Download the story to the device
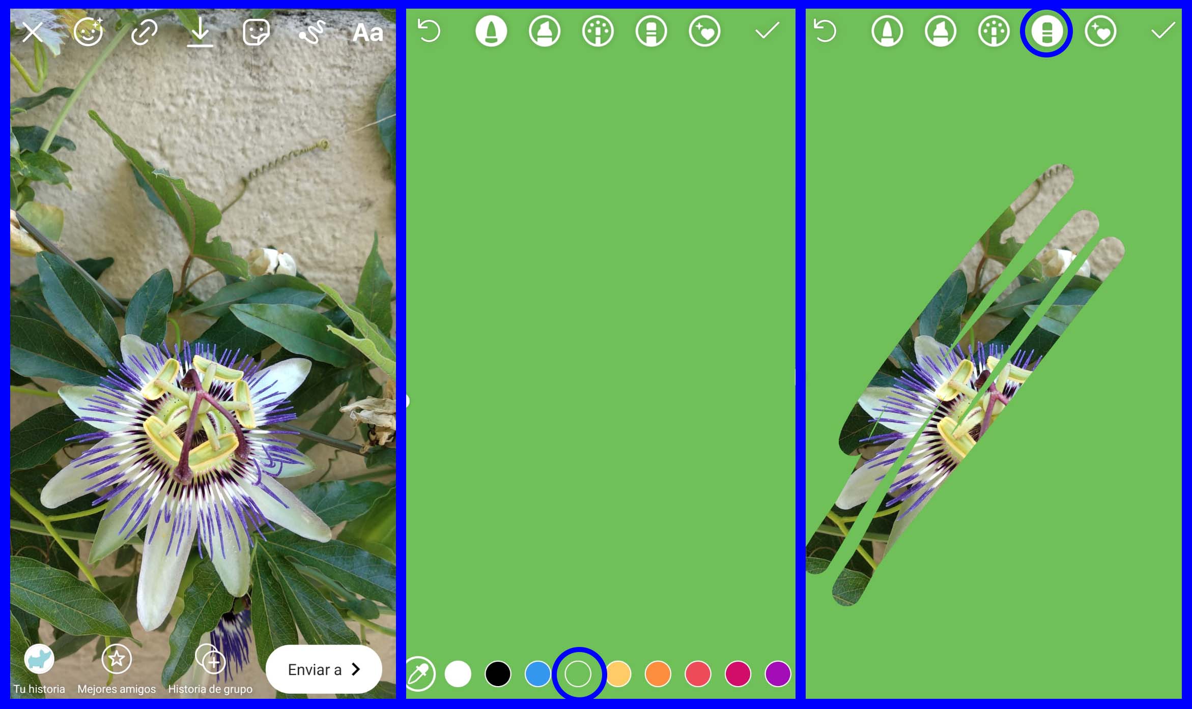 point(201,32)
